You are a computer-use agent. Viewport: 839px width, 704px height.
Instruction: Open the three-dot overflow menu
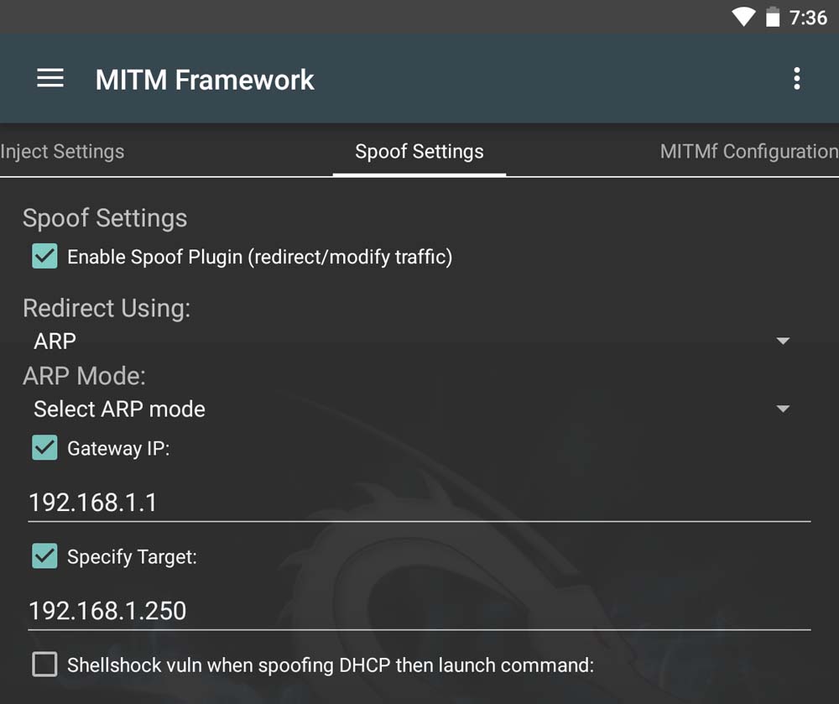click(796, 79)
